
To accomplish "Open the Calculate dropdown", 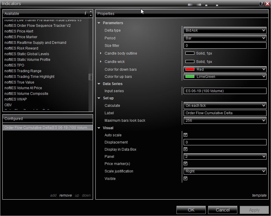I will pos(225,106).
